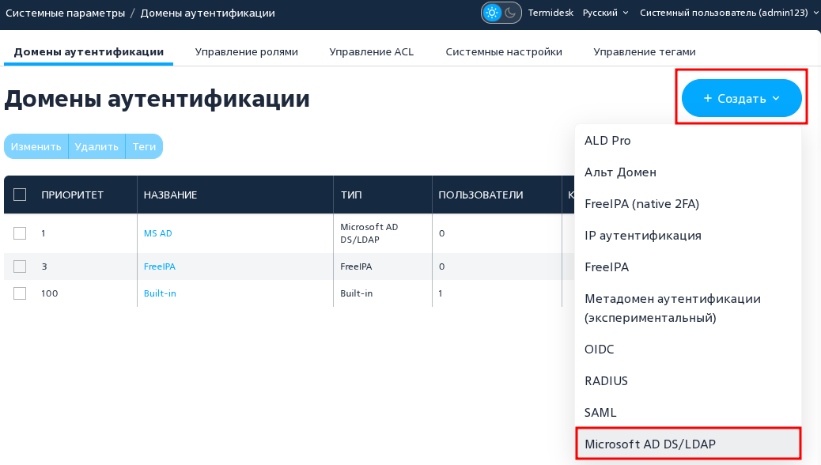Switch to the Системные настройки tab
This screenshot has width=821, height=465.
504,52
